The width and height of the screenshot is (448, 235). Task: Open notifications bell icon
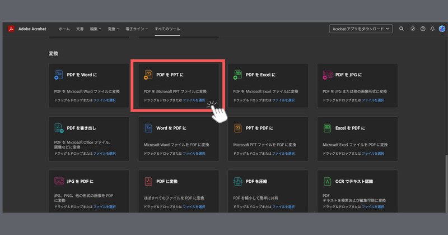tap(432, 29)
